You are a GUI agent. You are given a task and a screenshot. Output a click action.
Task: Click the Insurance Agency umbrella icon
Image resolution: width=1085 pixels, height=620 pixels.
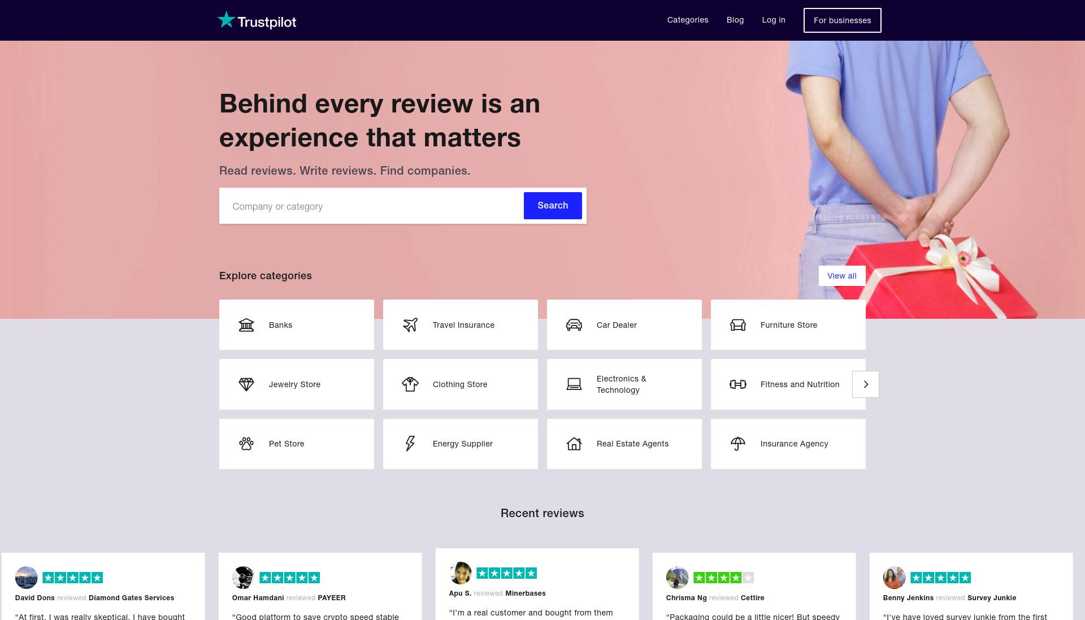point(738,444)
